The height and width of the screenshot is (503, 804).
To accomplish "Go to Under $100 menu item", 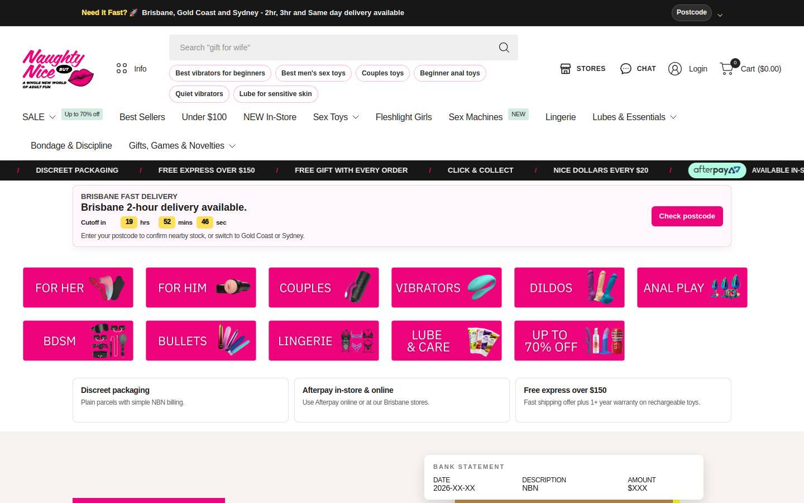I will click(x=204, y=117).
